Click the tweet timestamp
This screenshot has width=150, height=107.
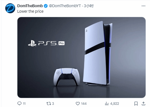pos(89,6)
